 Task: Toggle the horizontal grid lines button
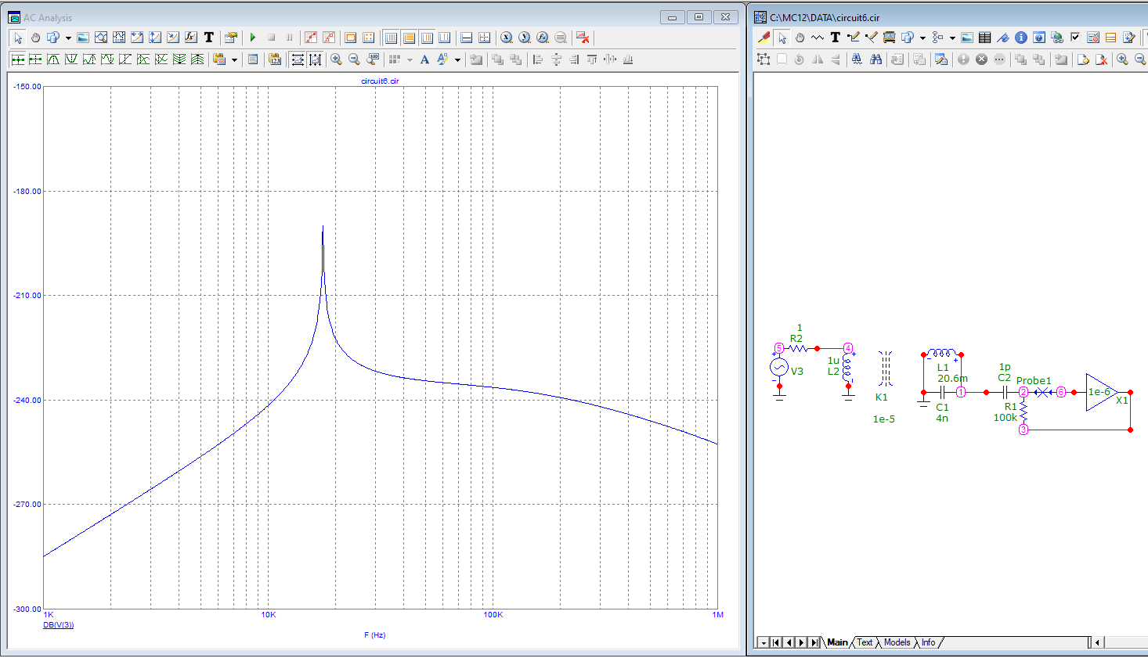(410, 37)
